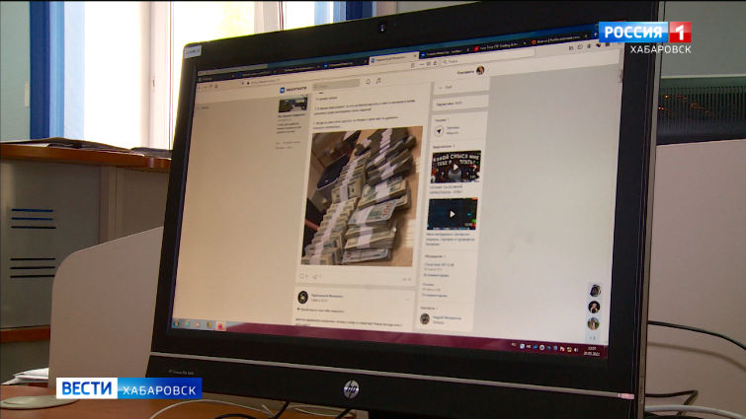The height and width of the screenshot is (419, 746).
Task: Click the top chat contact avatar
Action: pyautogui.click(x=595, y=290)
